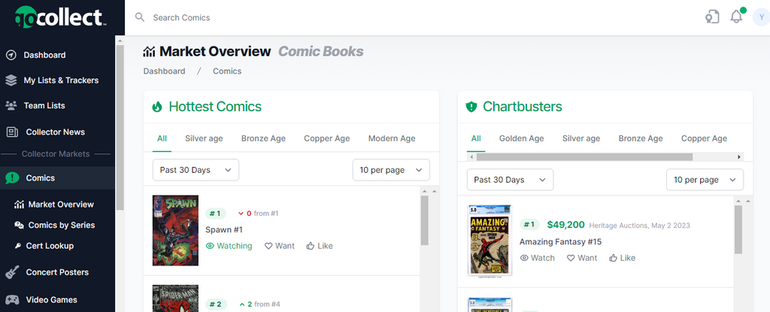The image size is (770, 312).
Task: Click the Hottest Comics list vertical scrollbar
Action: click(424, 220)
